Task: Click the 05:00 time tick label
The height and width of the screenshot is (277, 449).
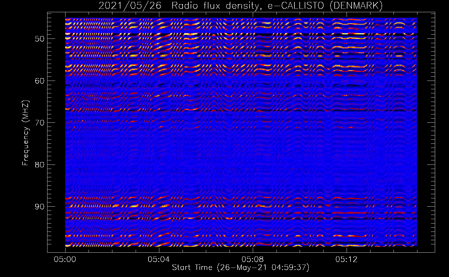Action: click(65, 260)
